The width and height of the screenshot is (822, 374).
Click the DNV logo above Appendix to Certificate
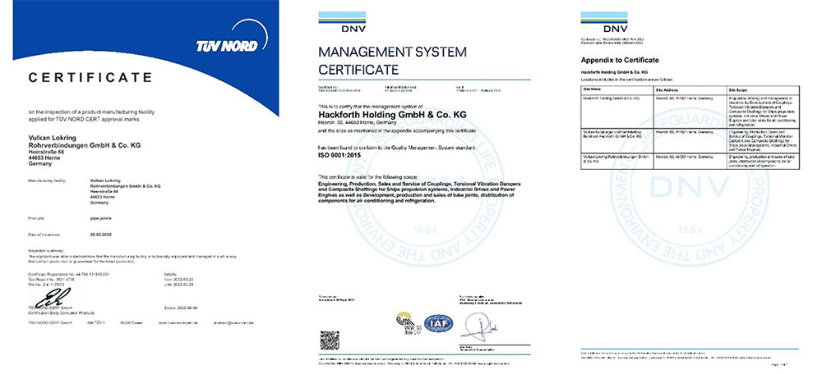(x=604, y=21)
